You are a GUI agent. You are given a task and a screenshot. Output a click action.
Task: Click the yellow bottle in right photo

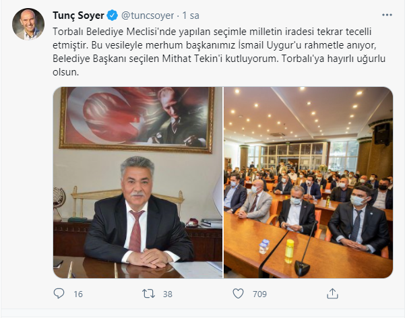[x=289, y=251]
